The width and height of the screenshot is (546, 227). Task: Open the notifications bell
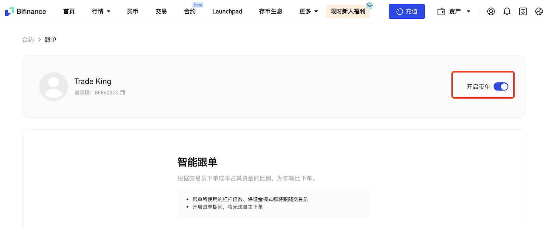pos(507,12)
